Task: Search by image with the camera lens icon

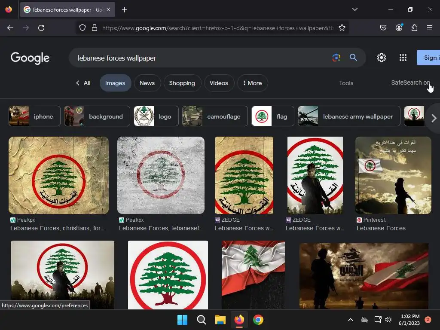Action: (x=336, y=58)
